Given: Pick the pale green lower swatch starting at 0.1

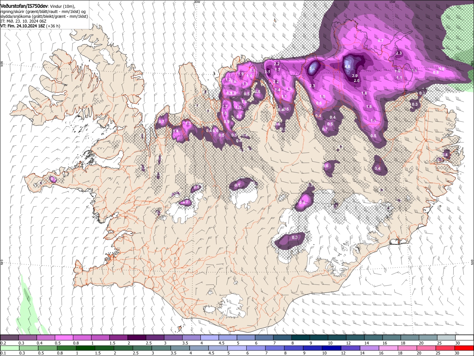Looking at the screenshot, I should pos(10,348).
